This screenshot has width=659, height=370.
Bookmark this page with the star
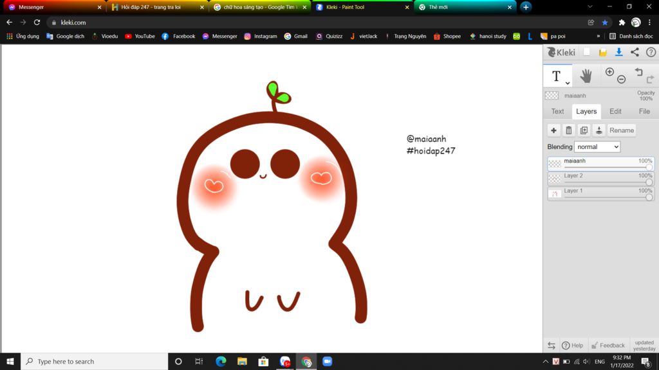click(x=605, y=22)
